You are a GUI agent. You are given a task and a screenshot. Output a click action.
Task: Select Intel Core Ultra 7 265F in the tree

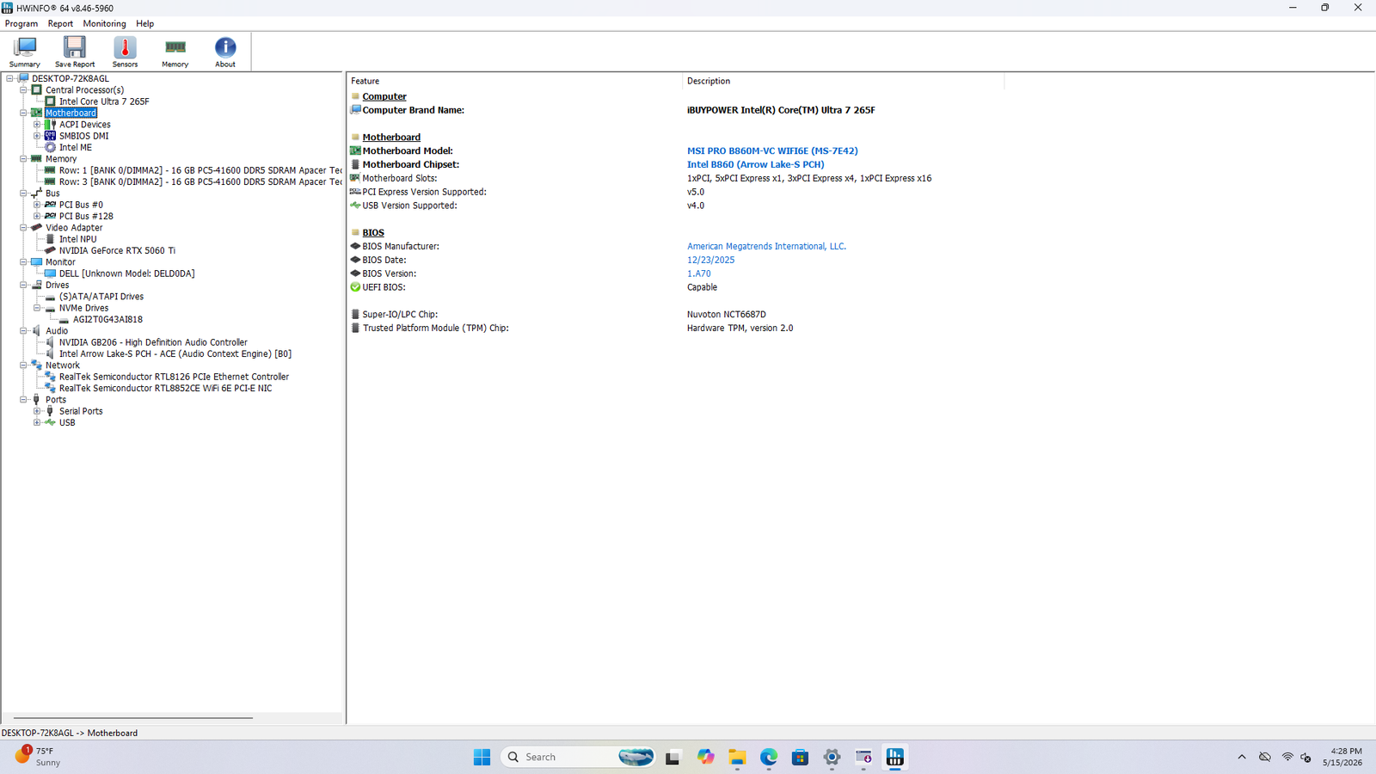[104, 101]
